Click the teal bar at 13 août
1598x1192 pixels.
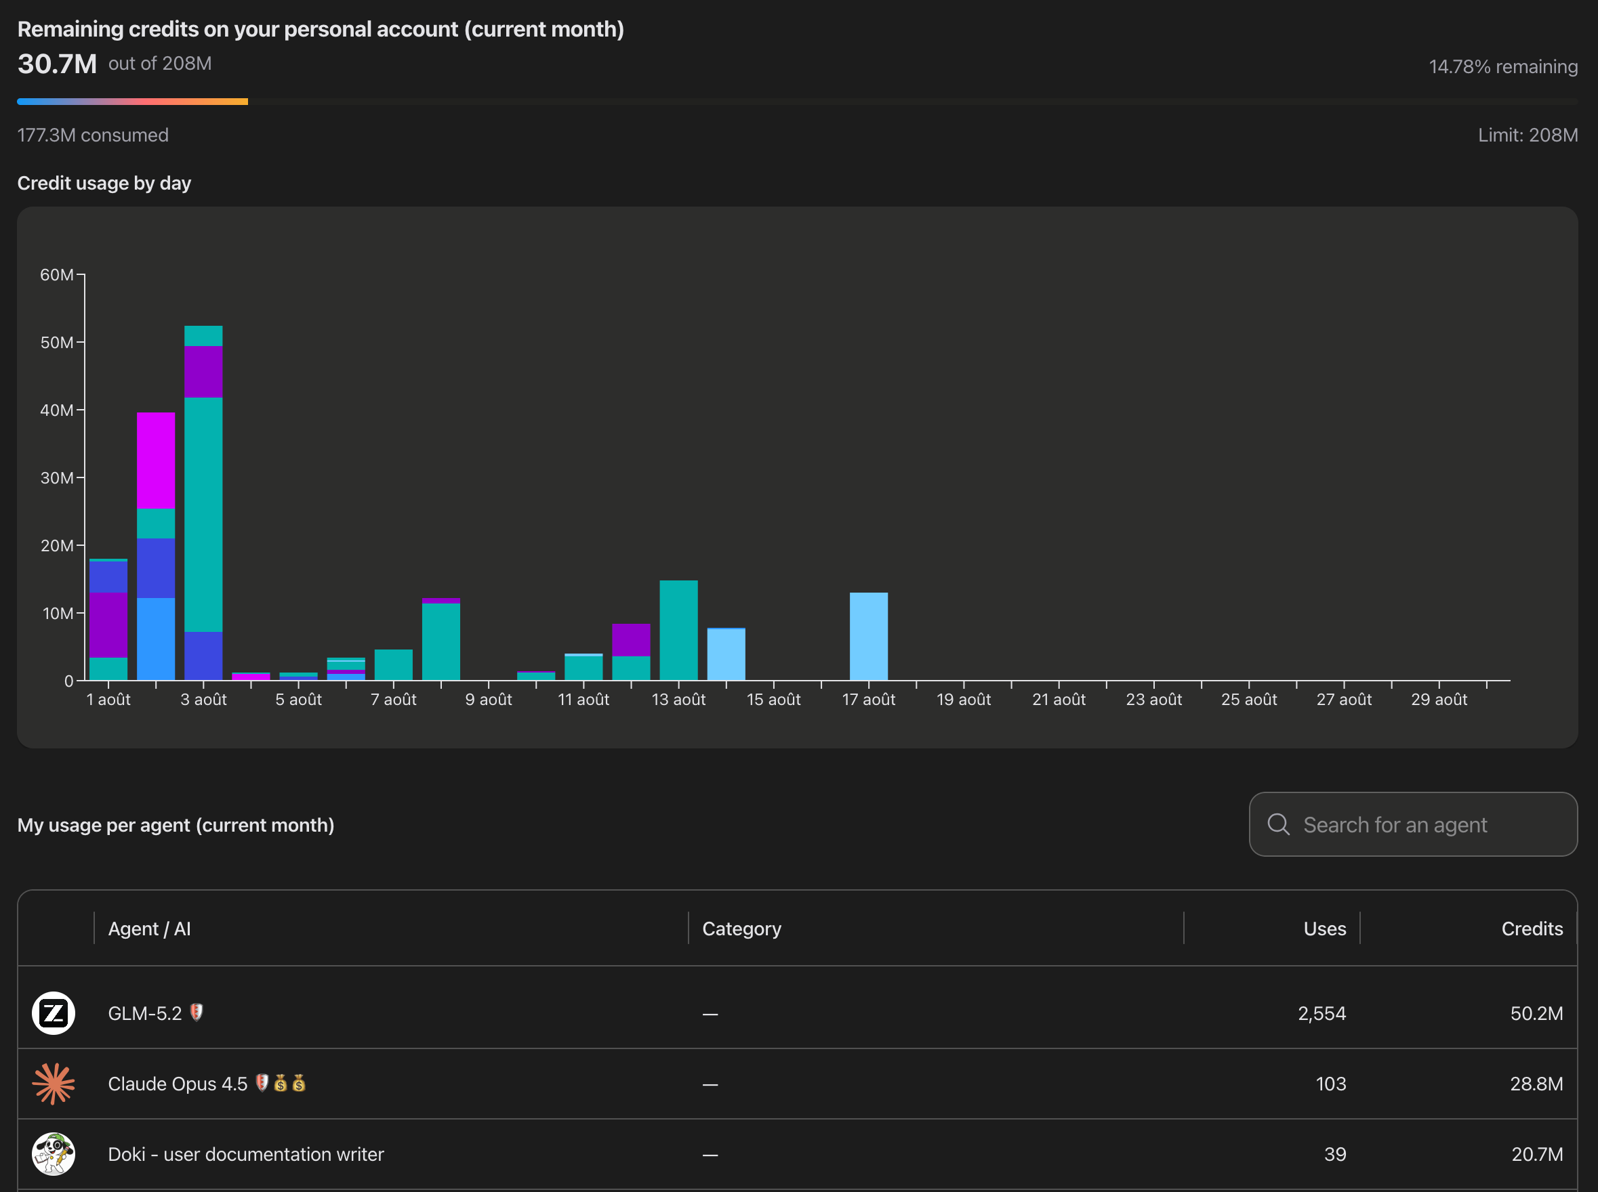coord(679,630)
